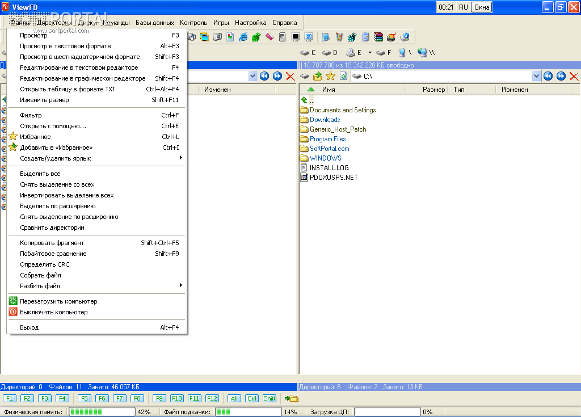This screenshot has height=417, width=581.
Task: Click the disc burning flame toolbar icon
Action: coord(391,37)
